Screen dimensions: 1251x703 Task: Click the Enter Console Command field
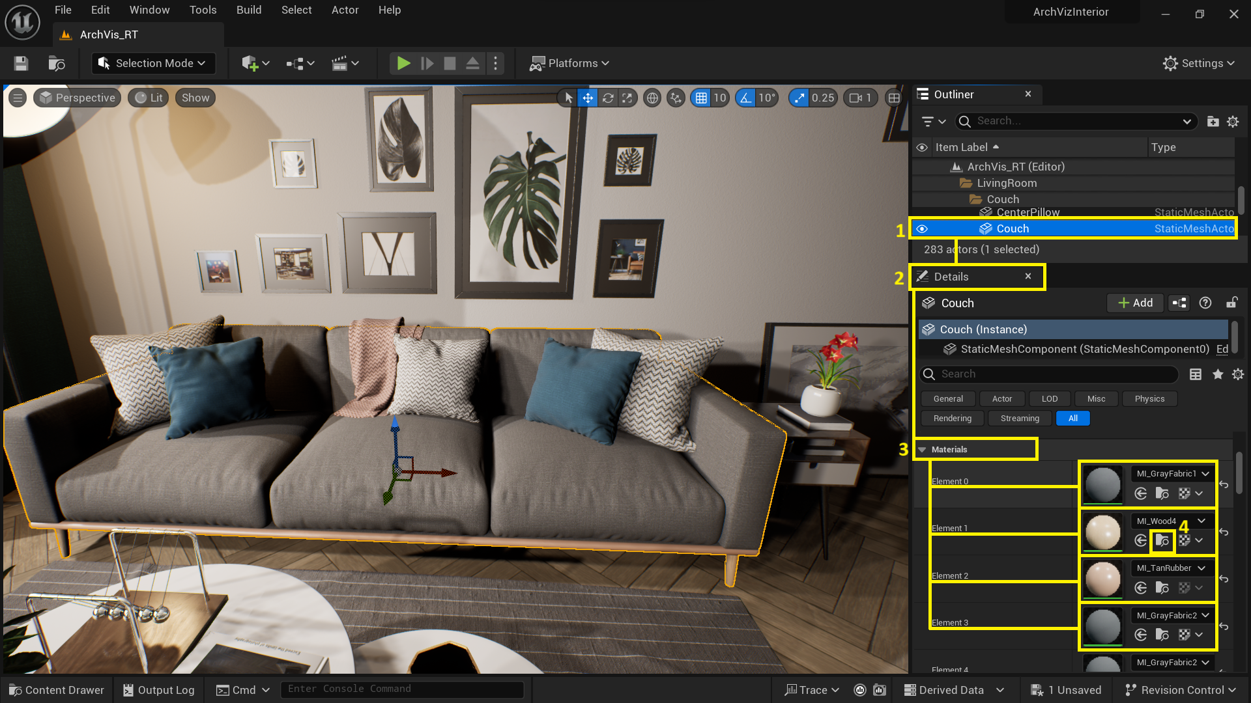pyautogui.click(x=402, y=689)
